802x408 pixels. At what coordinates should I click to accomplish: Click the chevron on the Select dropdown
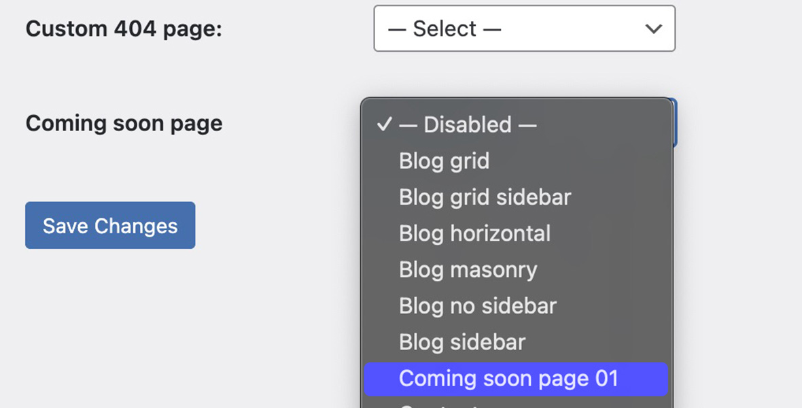pyautogui.click(x=653, y=29)
